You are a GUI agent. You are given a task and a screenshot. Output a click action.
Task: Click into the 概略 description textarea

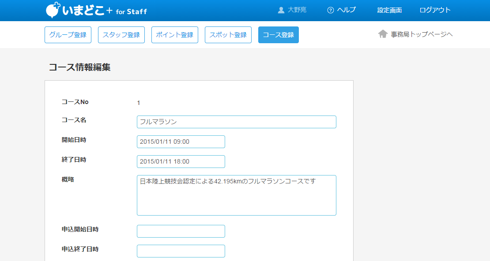click(x=237, y=195)
